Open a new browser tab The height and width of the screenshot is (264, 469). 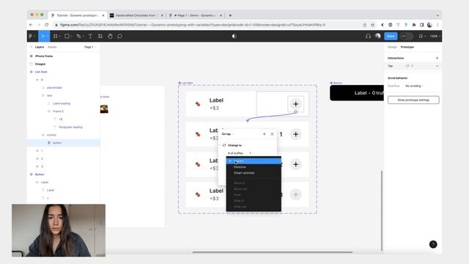point(230,15)
